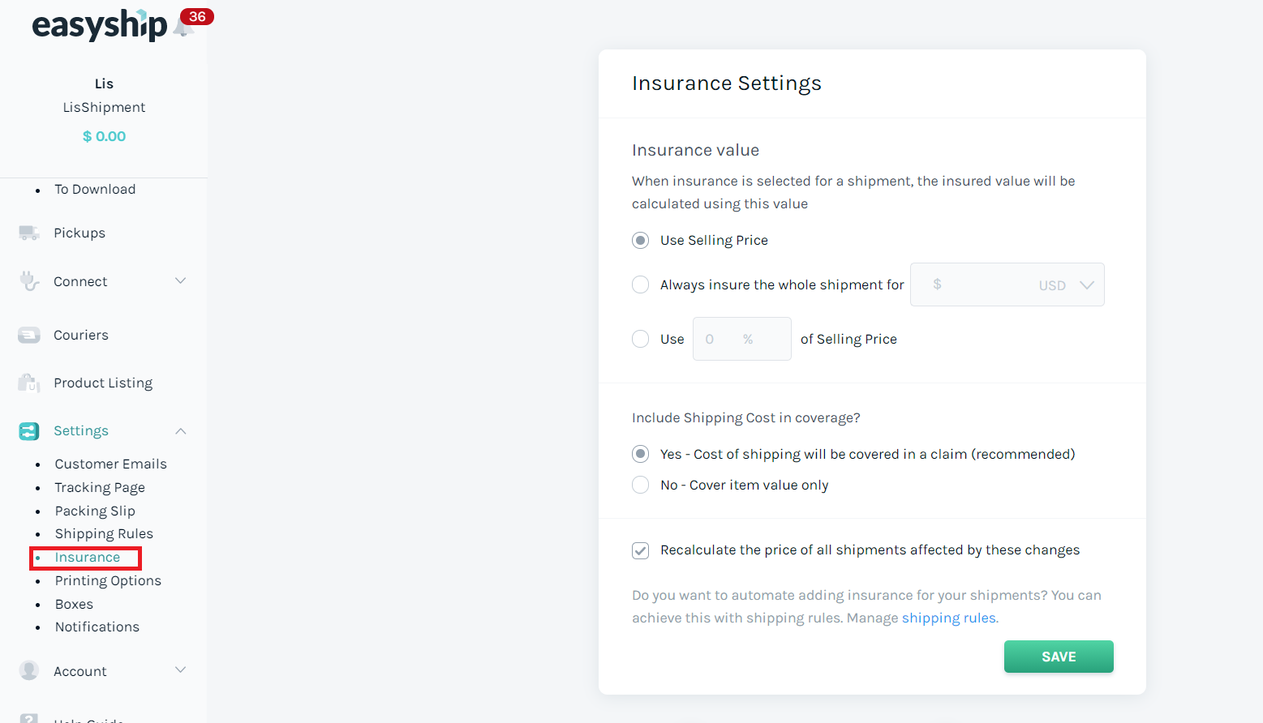The height and width of the screenshot is (723, 1263).
Task: Choose No - Cover item value only
Action: click(x=640, y=485)
